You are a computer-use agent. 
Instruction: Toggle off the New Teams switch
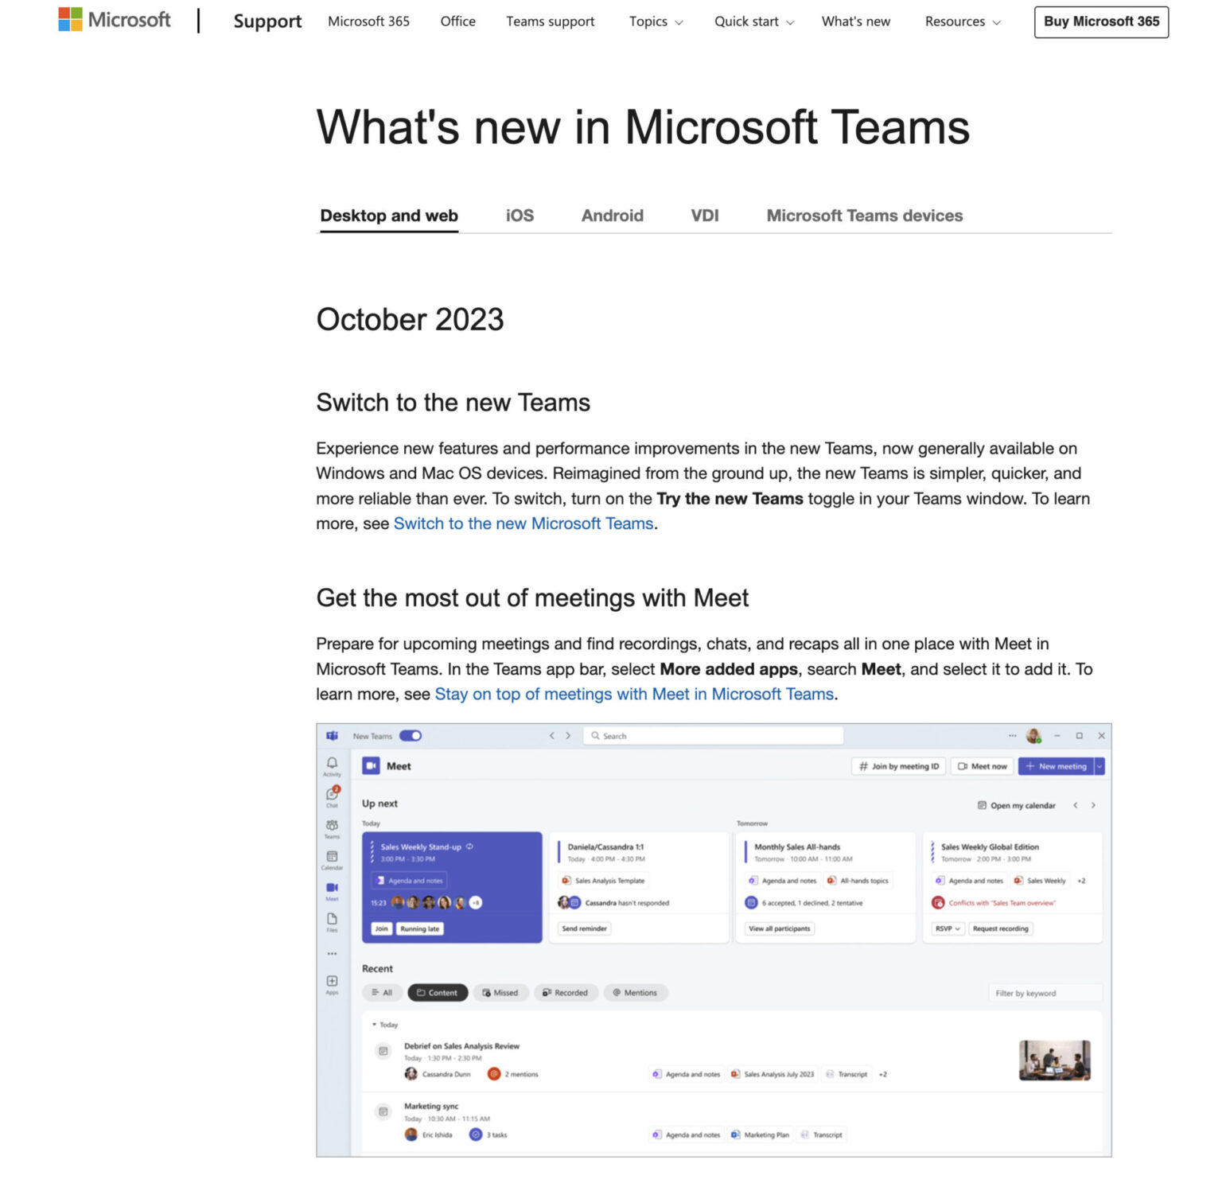(411, 736)
